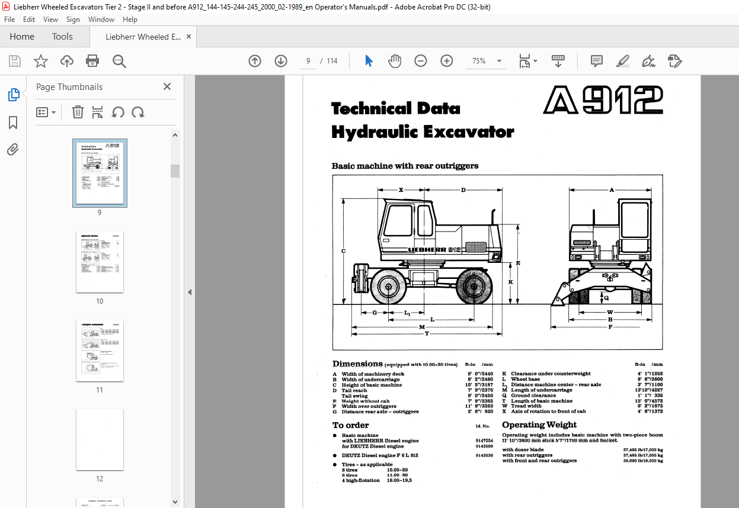Image resolution: width=739 pixels, height=508 pixels.
Task: Click the Technical Data heading
Action: click(395, 108)
